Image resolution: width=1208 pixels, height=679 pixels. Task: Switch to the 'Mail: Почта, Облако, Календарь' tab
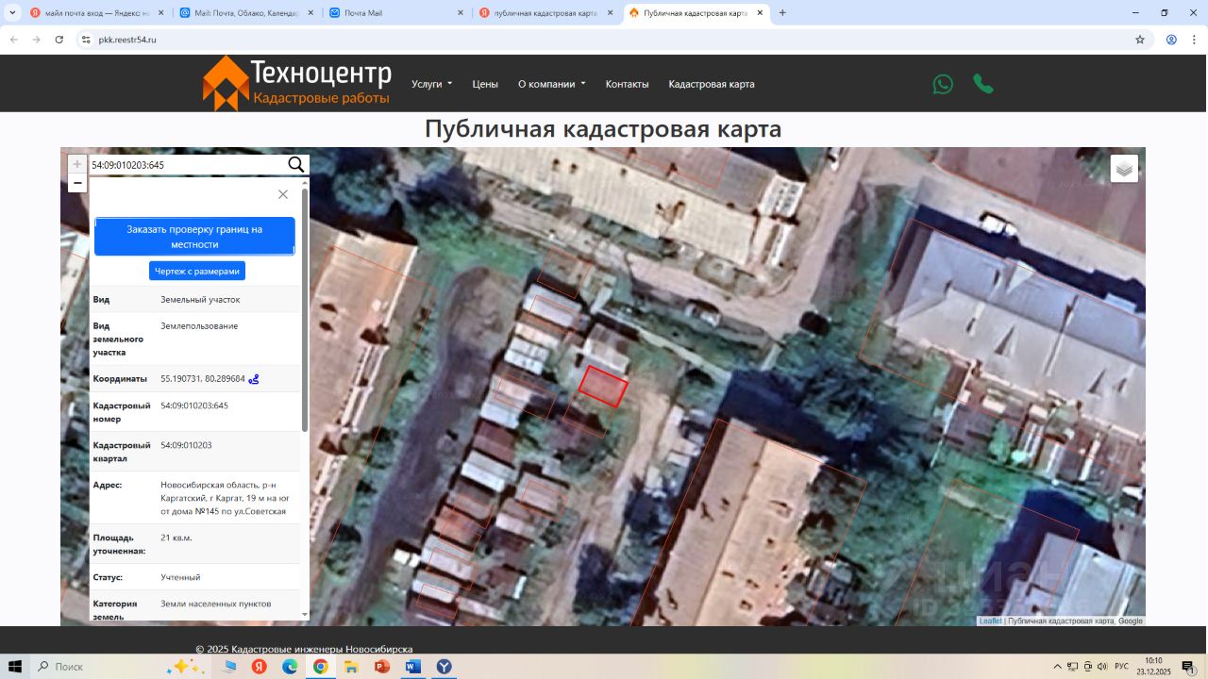246,13
